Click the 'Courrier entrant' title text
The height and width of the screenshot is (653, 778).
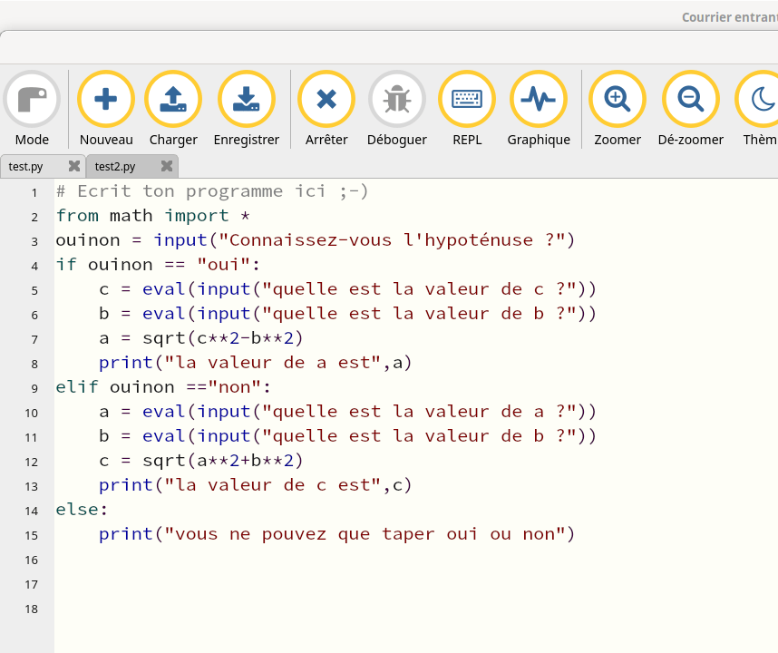[730, 17]
